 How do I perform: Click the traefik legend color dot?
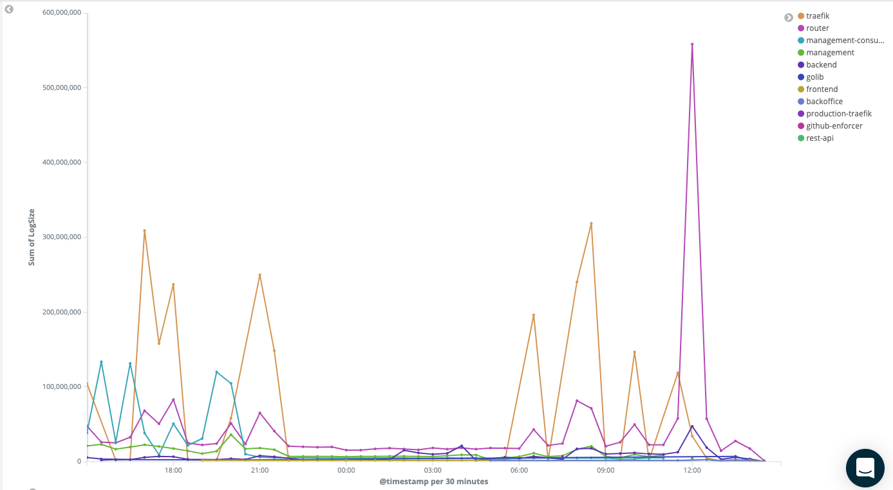801,16
